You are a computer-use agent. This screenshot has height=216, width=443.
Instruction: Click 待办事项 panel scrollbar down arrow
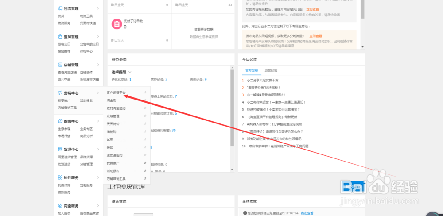coord(232,170)
